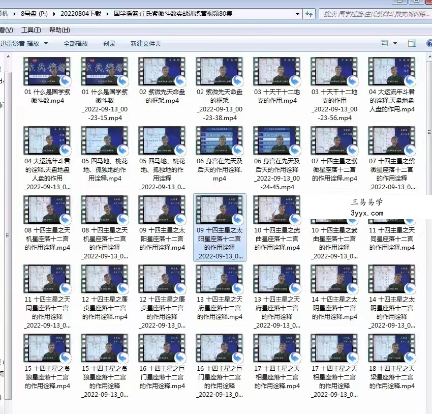Expand the view options dropdown arrow

395,43
